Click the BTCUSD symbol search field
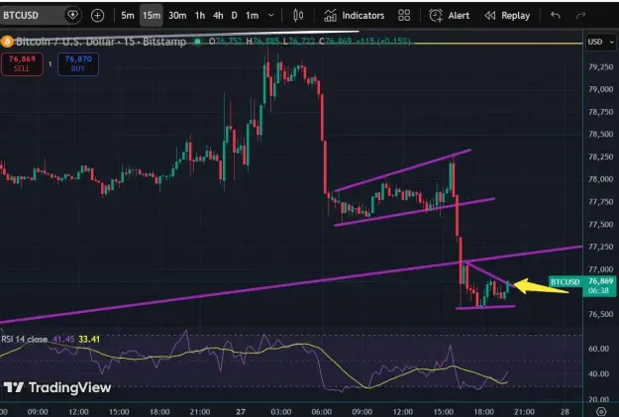Viewport: 619px width, 417px height. 33,16
